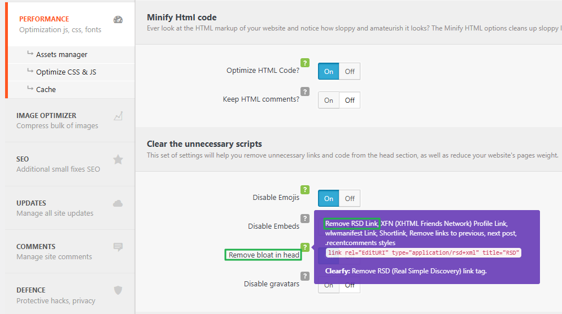Click the SEO star icon
This screenshot has width=562, height=314.
click(x=118, y=159)
